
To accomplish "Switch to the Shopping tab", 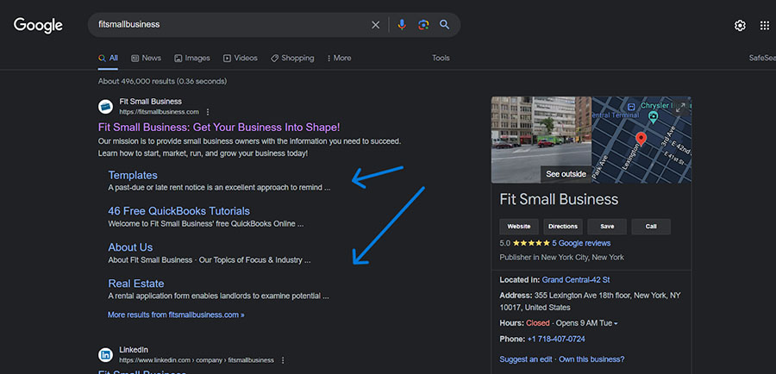I will coord(292,58).
